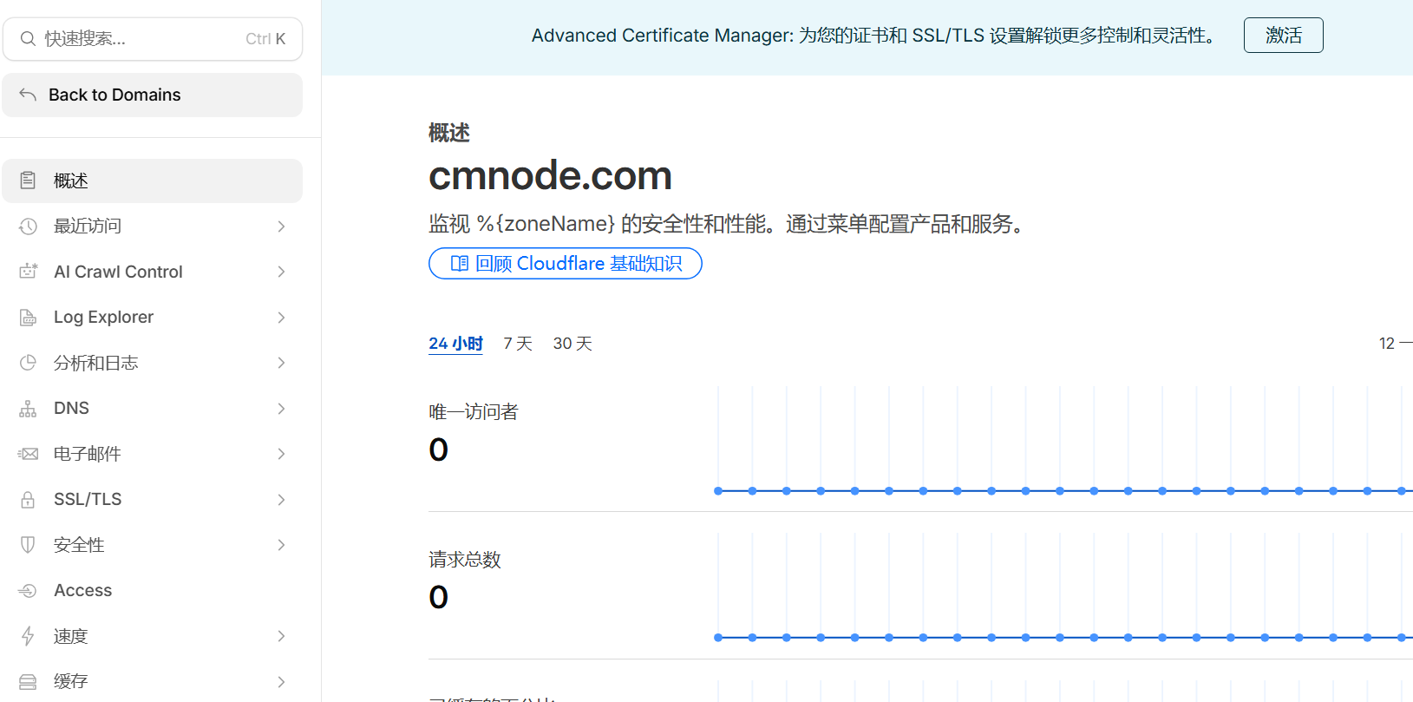Click the 安全性 shield icon
The width and height of the screenshot is (1413, 702).
pyautogui.click(x=28, y=545)
